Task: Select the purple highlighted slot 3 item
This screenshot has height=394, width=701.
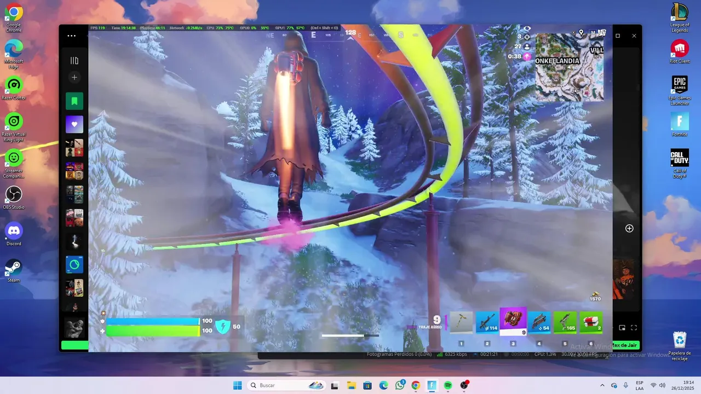Action: [513, 321]
